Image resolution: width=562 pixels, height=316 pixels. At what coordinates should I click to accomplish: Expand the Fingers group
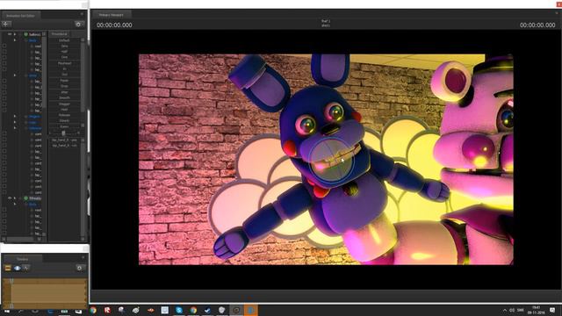click(x=15, y=117)
